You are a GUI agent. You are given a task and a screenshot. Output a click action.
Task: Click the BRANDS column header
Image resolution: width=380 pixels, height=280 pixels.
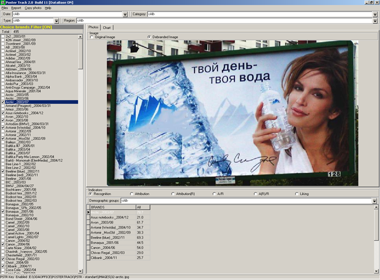click(x=113, y=207)
